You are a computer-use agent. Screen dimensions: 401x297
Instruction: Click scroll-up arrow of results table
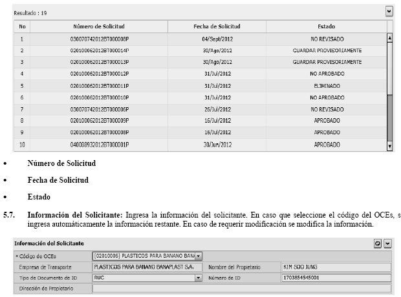389,38
